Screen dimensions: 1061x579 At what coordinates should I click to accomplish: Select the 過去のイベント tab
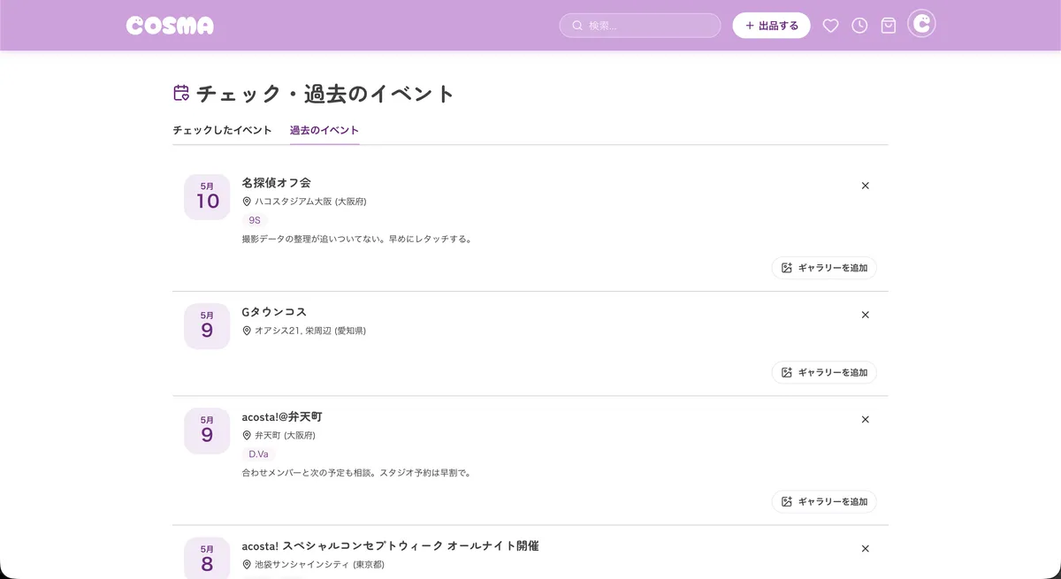coord(324,130)
